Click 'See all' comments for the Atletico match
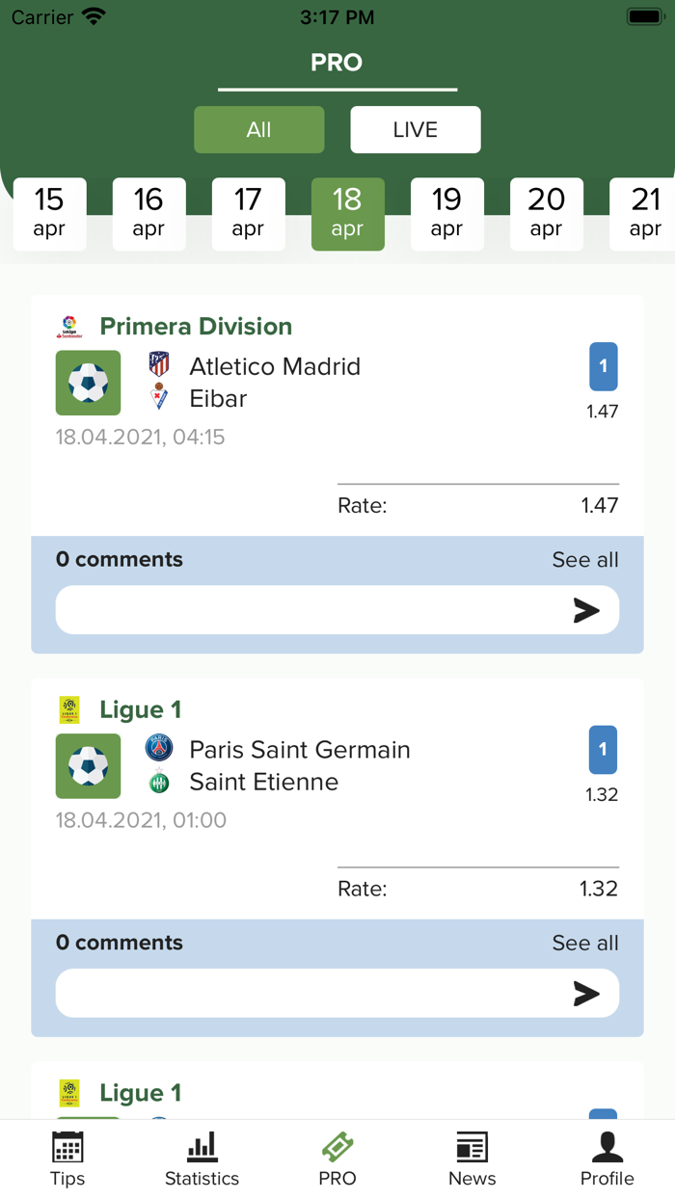The height and width of the screenshot is (1199, 675). pyautogui.click(x=585, y=559)
